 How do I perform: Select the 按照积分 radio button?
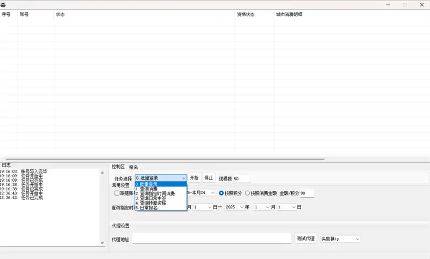click(221, 193)
